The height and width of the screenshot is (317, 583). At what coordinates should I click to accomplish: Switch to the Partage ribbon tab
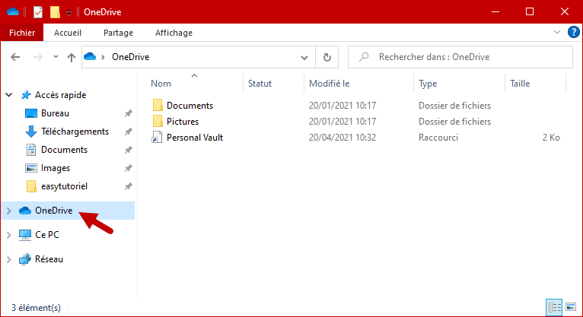pos(118,33)
